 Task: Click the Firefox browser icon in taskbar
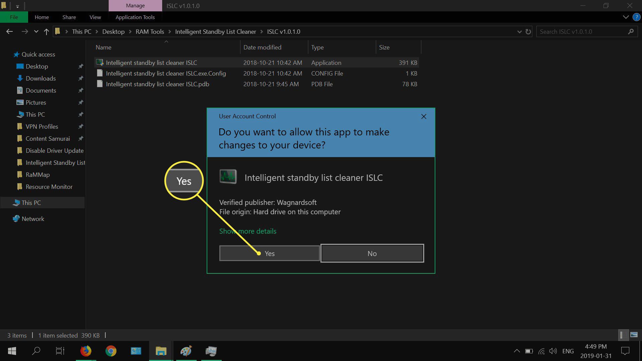point(86,351)
